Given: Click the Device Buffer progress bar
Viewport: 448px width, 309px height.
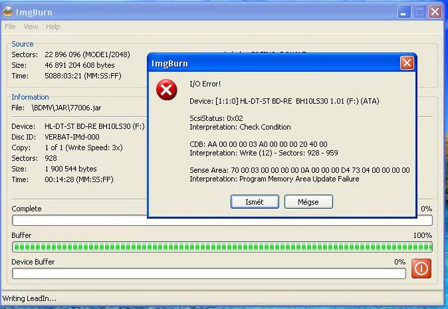Looking at the screenshot, I should pos(209,274).
